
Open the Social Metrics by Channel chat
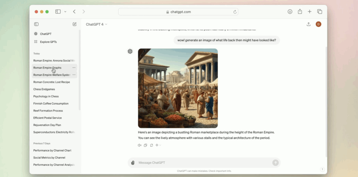54,157
